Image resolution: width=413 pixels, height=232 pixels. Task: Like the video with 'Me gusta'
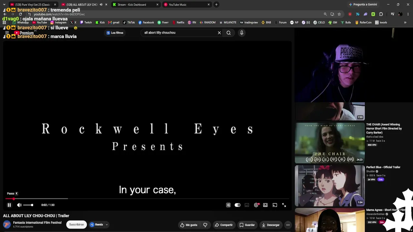point(189,225)
